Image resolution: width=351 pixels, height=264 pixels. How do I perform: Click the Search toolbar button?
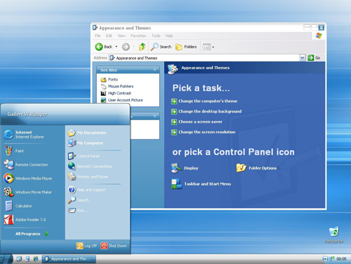coord(161,47)
